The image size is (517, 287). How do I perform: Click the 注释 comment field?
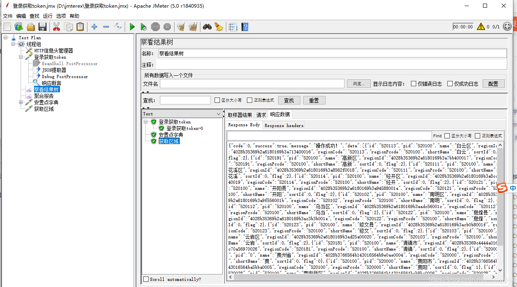(332, 65)
